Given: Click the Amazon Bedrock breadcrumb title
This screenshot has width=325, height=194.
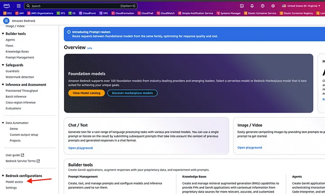Looking at the screenshot, I should [23, 21].
